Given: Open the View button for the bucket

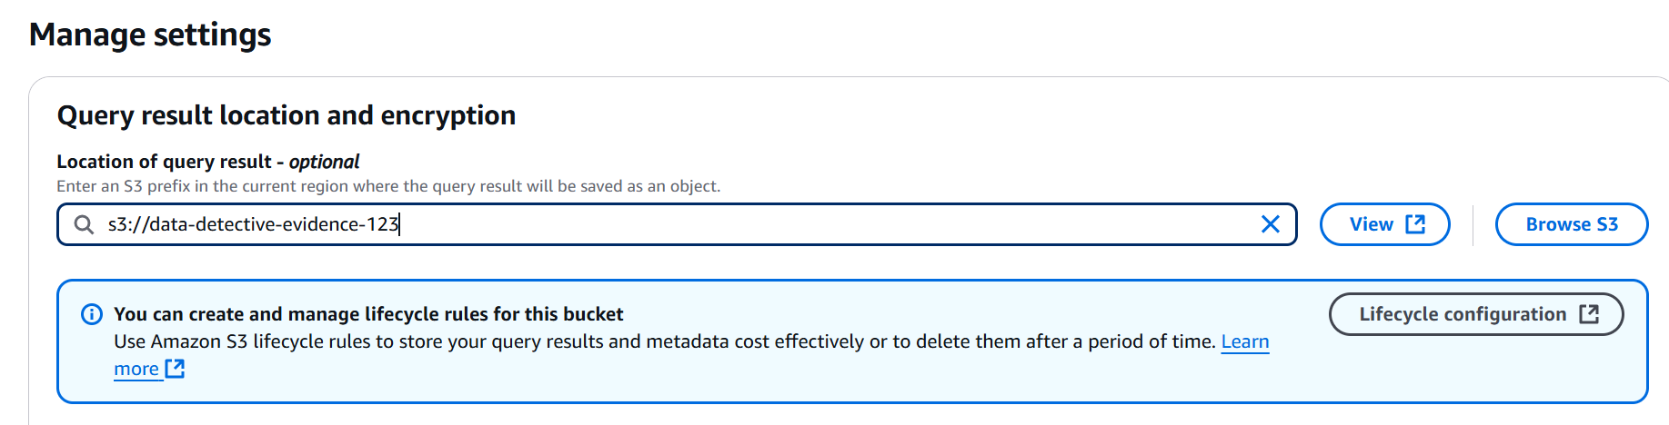Looking at the screenshot, I should (x=1385, y=224).
